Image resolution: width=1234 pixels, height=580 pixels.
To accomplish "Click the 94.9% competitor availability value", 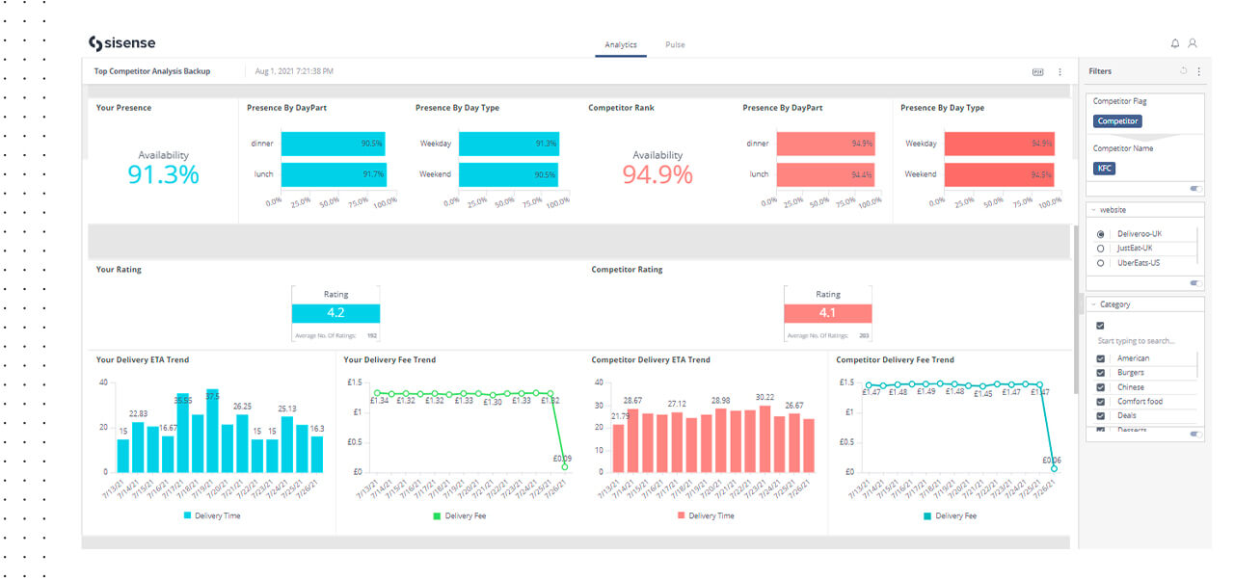I will 657,174.
